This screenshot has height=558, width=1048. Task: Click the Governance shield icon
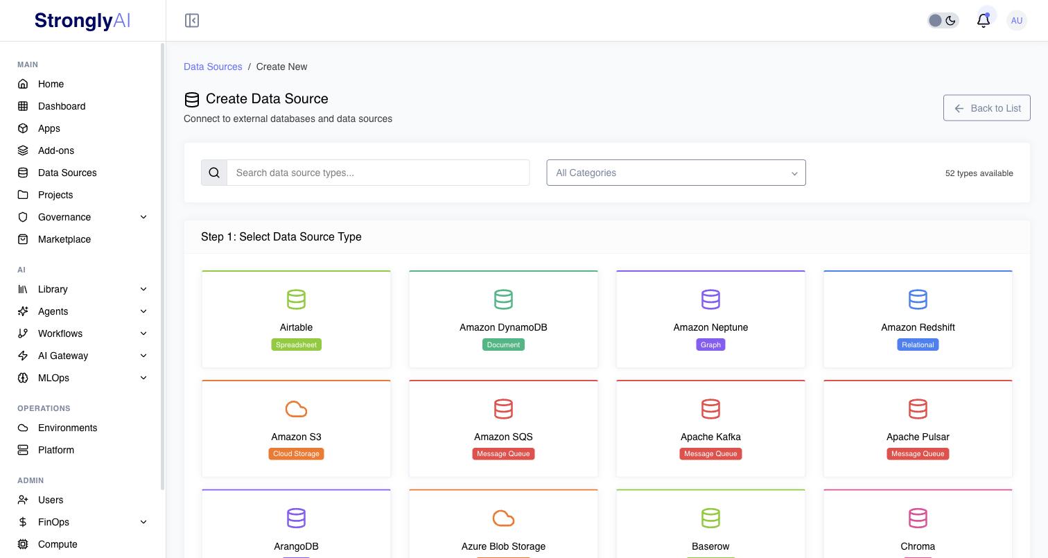coord(23,217)
